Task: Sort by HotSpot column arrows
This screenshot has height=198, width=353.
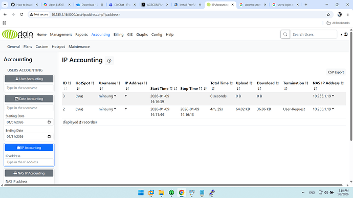Action: pos(93,83)
